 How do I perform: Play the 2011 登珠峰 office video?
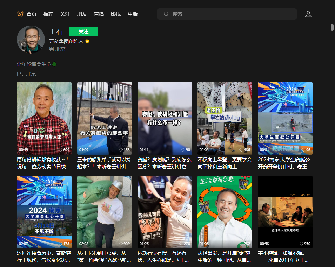click(285, 212)
